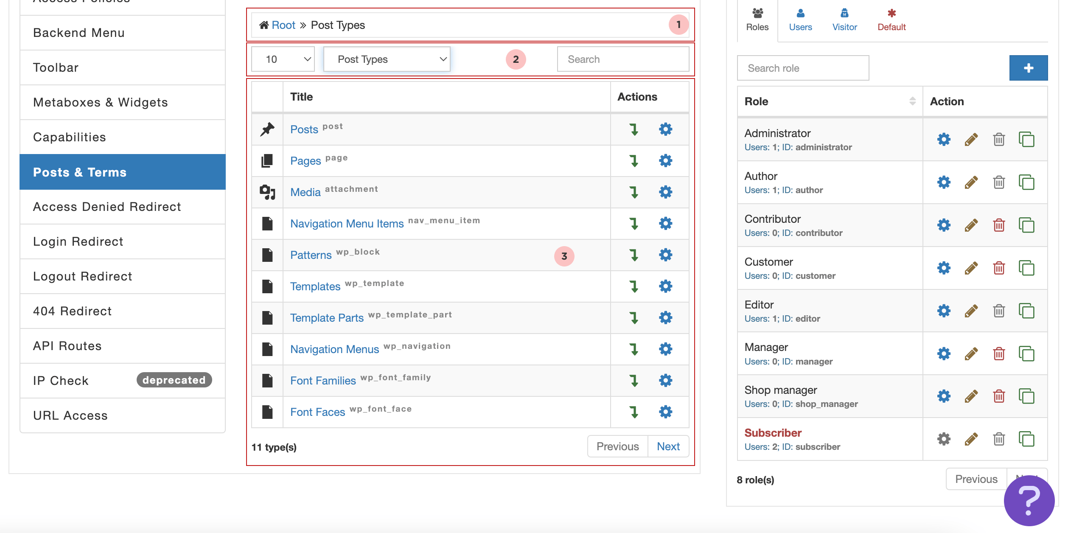Screen dimensions: 1071x533
Task: Switch to the Roles tab
Action: pyautogui.click(x=757, y=20)
